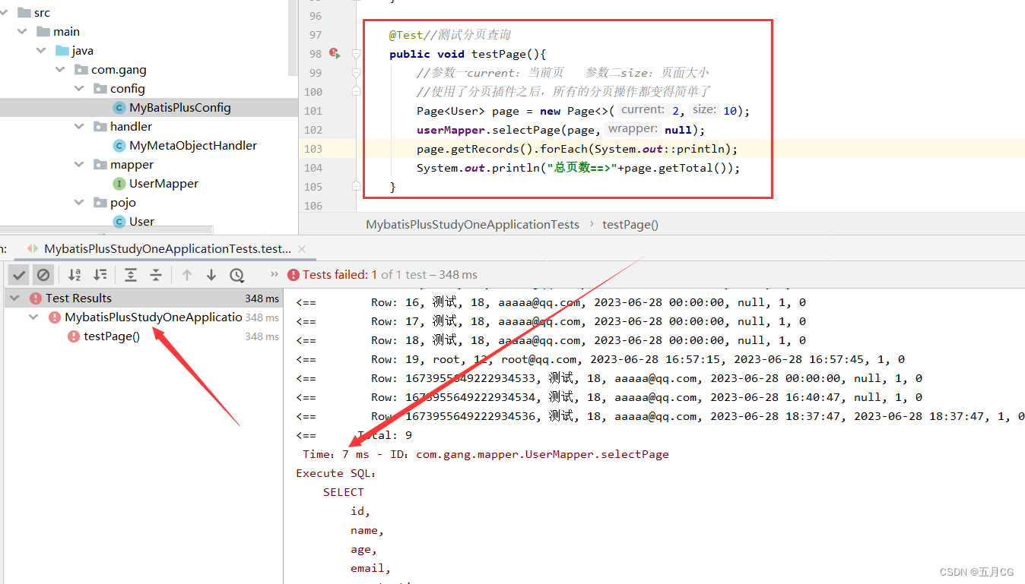Fold testPage method at line 98 gutter
1025x584 pixels.
pyautogui.click(x=356, y=54)
